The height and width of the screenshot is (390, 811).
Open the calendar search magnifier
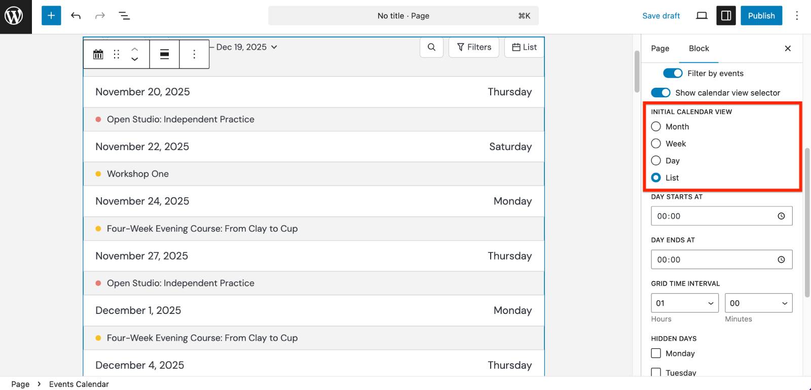(431, 47)
